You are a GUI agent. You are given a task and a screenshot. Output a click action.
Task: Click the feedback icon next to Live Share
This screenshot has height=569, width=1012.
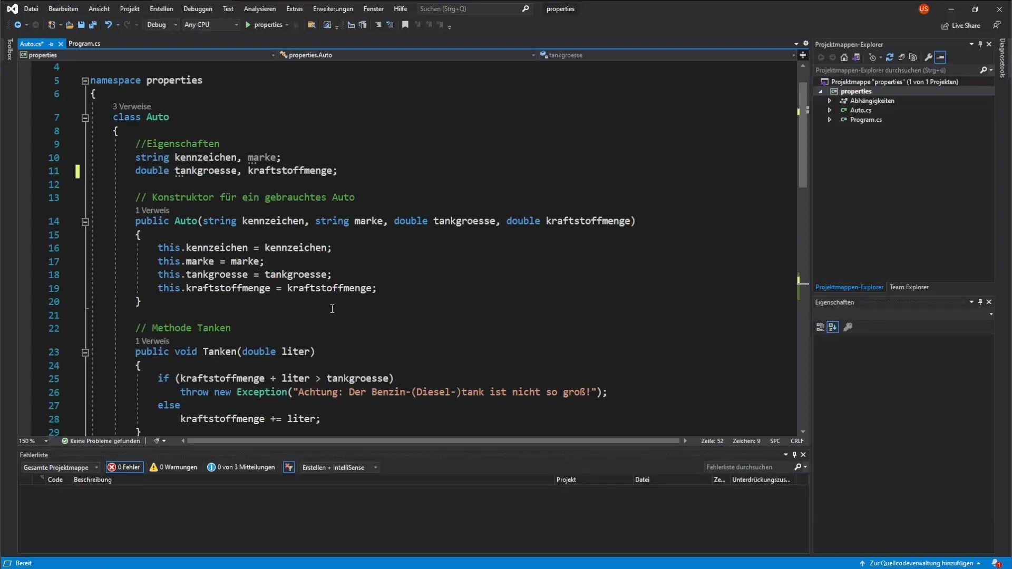pyautogui.click(x=997, y=25)
